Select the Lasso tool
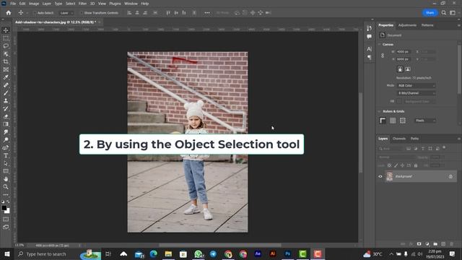Screen dimensions: 462x260 pyautogui.click(x=6, y=46)
